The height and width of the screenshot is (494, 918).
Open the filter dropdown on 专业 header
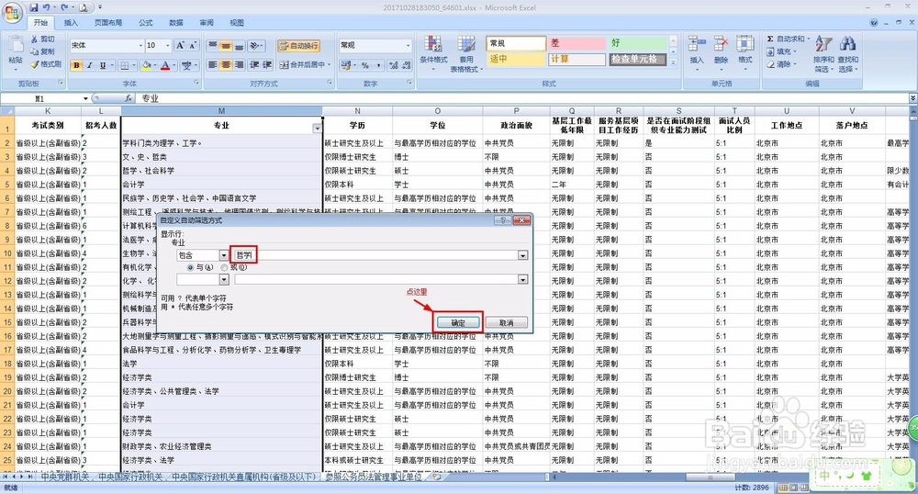coord(317,129)
